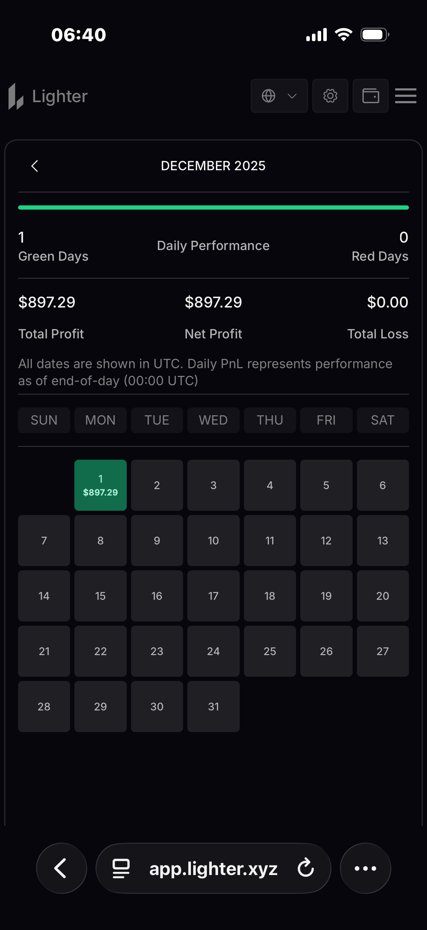Click the green daily performance bar

click(x=213, y=207)
